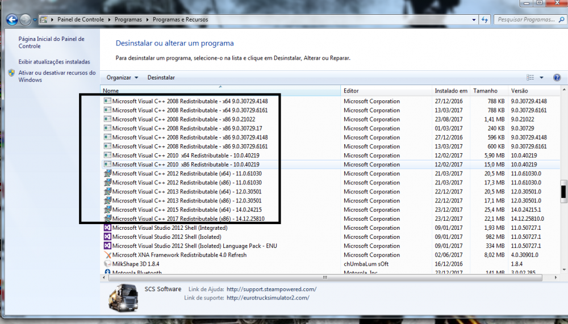This screenshot has height=324, width=568.
Task: Open Página Inicial do Painel de Controle
Action: click(x=52, y=43)
